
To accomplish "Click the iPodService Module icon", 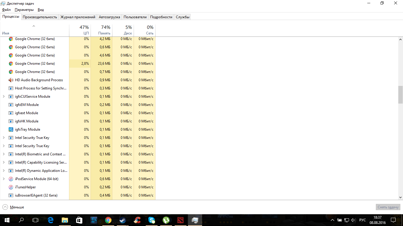I will pyautogui.click(x=11, y=179).
